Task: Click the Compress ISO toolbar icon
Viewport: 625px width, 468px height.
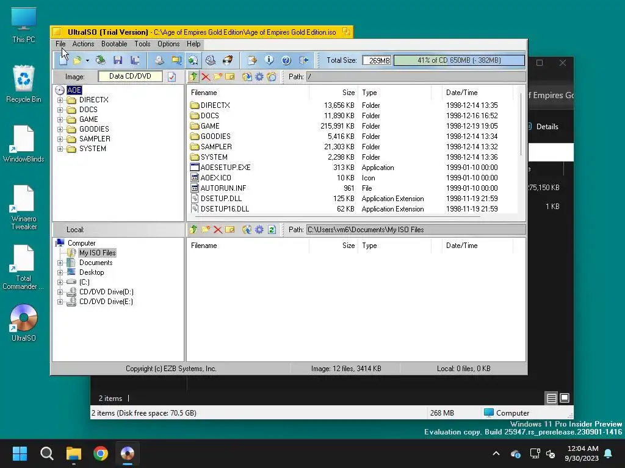Action: 176,60
